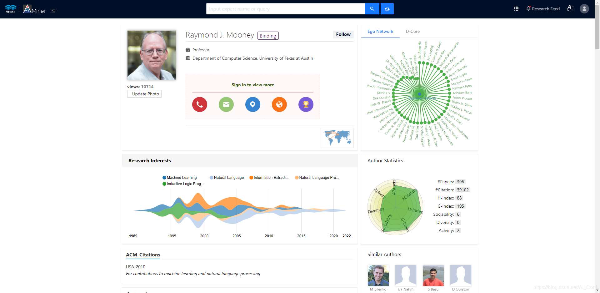Click inside the expert name search field
Image resolution: width=600 pixels, height=293 pixels.
point(286,9)
